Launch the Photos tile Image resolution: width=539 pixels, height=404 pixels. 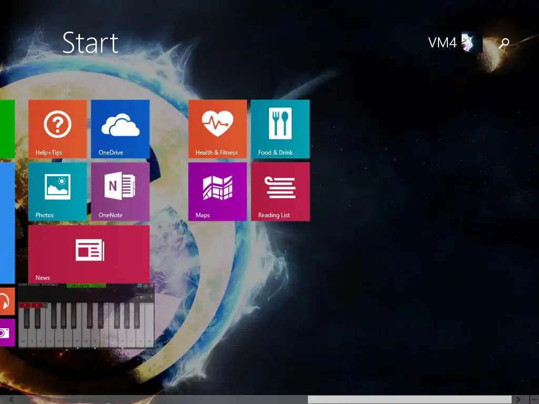57,191
